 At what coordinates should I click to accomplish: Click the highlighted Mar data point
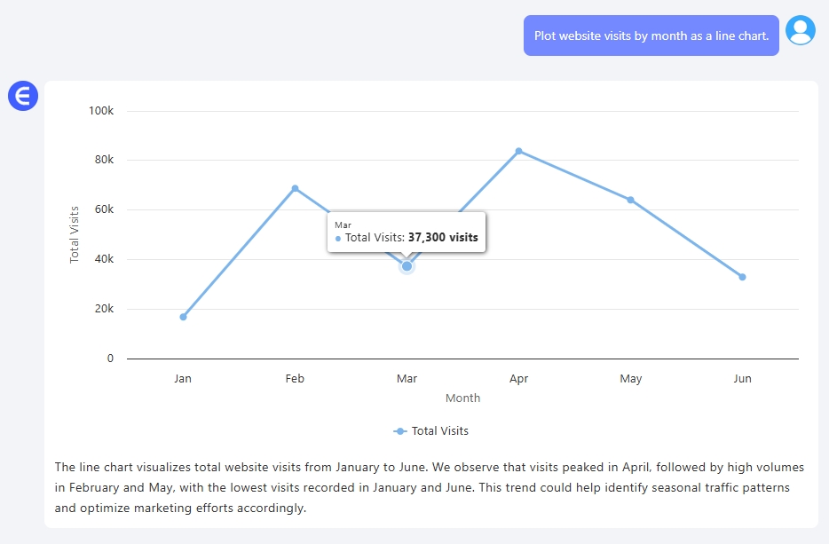coord(407,266)
